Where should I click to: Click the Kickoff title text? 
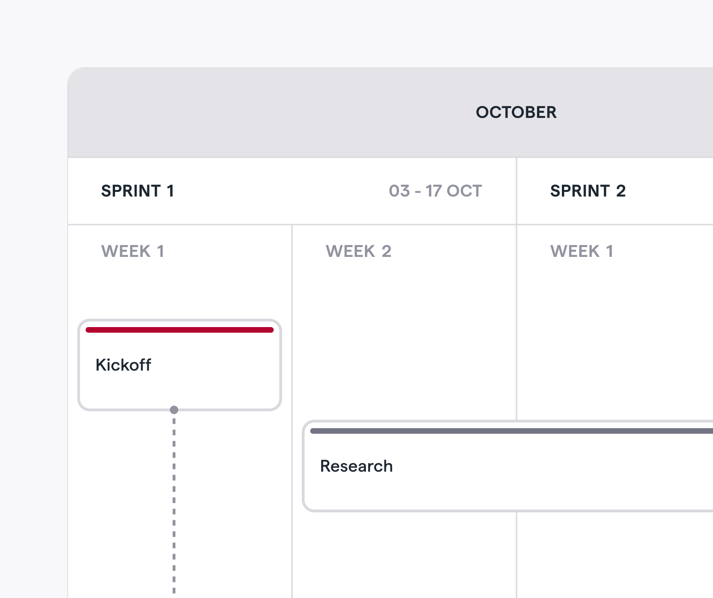pos(124,365)
